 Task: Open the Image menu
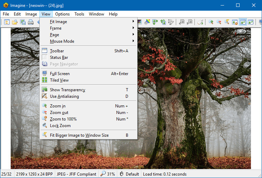[31, 14]
